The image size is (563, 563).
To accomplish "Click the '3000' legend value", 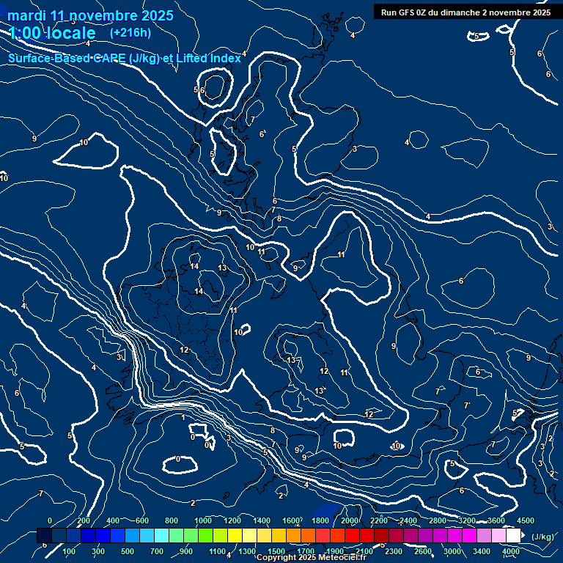I will point(452,551).
